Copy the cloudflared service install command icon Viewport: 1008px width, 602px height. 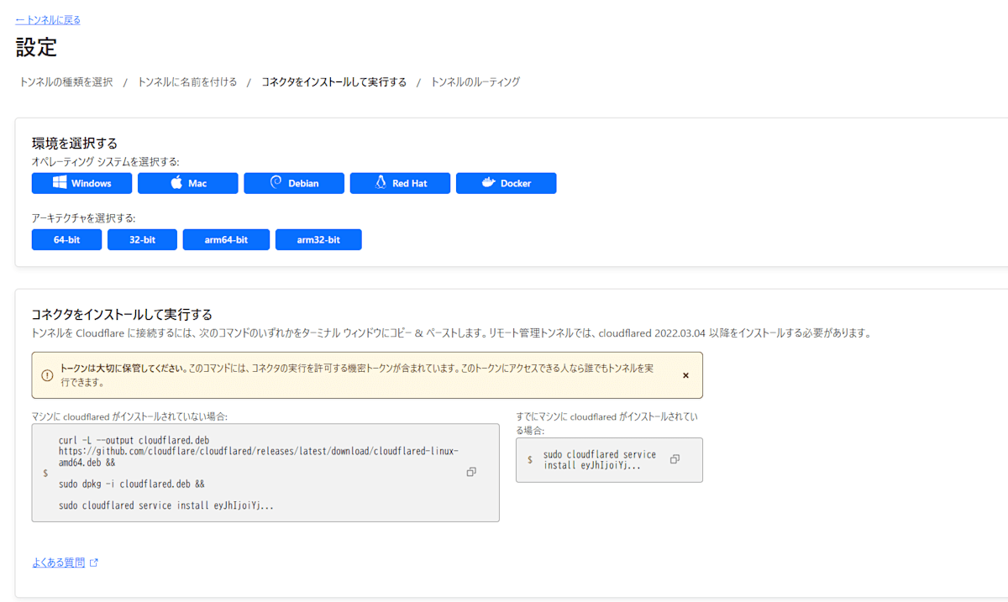pyautogui.click(x=675, y=459)
